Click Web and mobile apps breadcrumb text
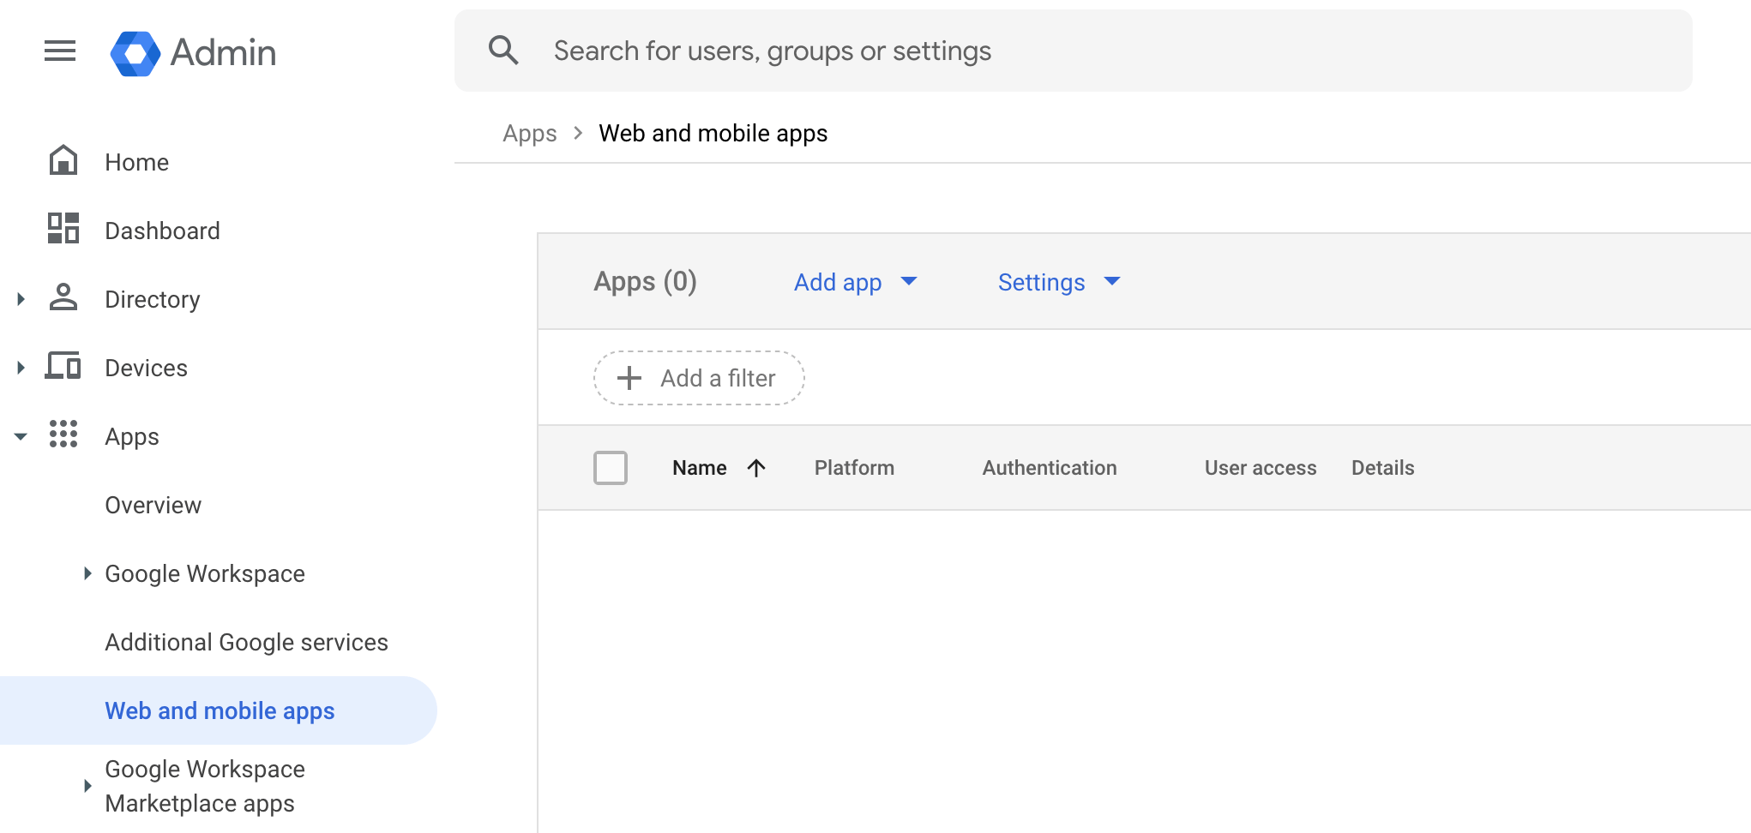The height and width of the screenshot is (833, 1751). (713, 134)
